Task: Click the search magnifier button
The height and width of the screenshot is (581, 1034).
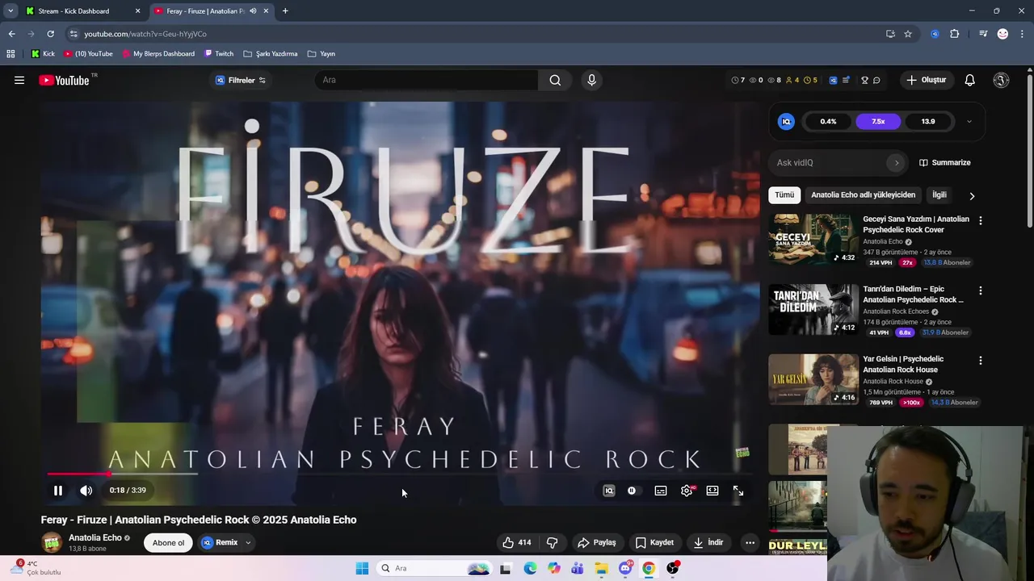Action: 555,80
